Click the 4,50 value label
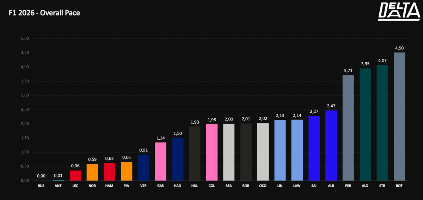The height and width of the screenshot is (200, 423). click(x=399, y=48)
